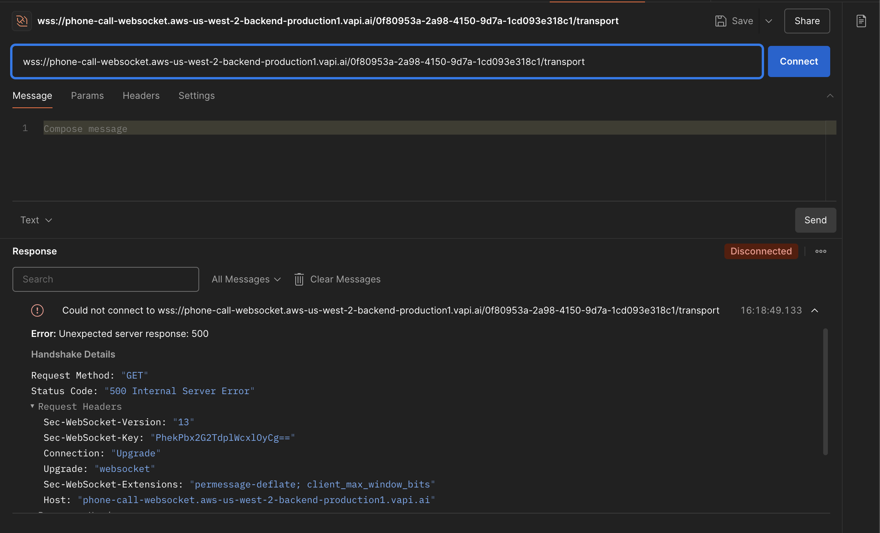Open the Text message format dropdown
Viewport: 880px width, 533px height.
click(x=36, y=220)
